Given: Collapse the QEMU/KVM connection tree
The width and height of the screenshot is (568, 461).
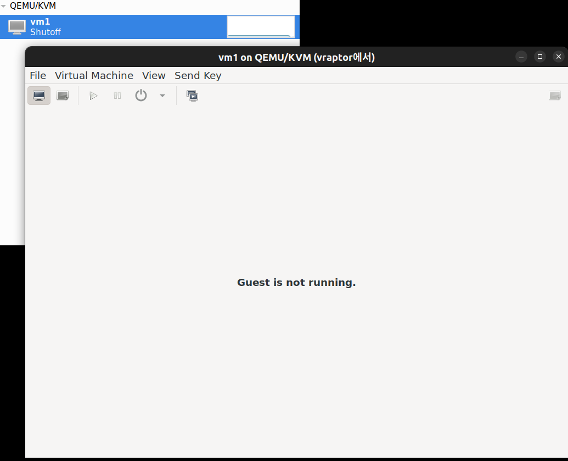Looking at the screenshot, I should [x=3, y=6].
